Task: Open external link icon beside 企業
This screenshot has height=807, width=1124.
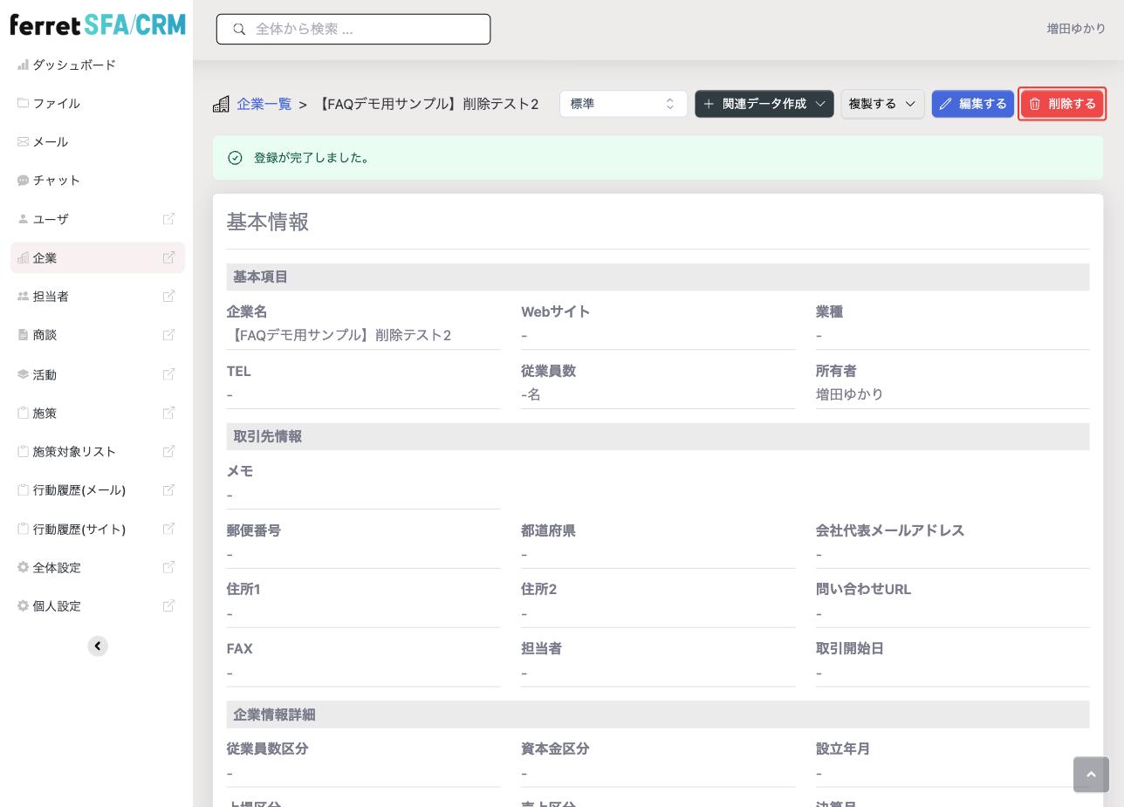Action: (168, 257)
